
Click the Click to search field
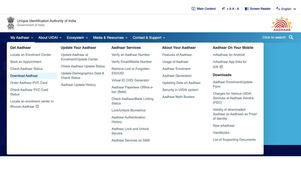pos(274,37)
